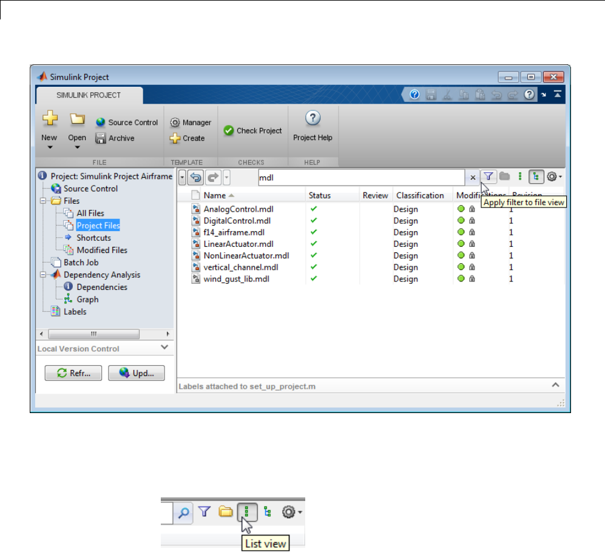This screenshot has height=555, width=605.
Task: Click the Paste icon in quick access toolbar
Action: point(480,95)
